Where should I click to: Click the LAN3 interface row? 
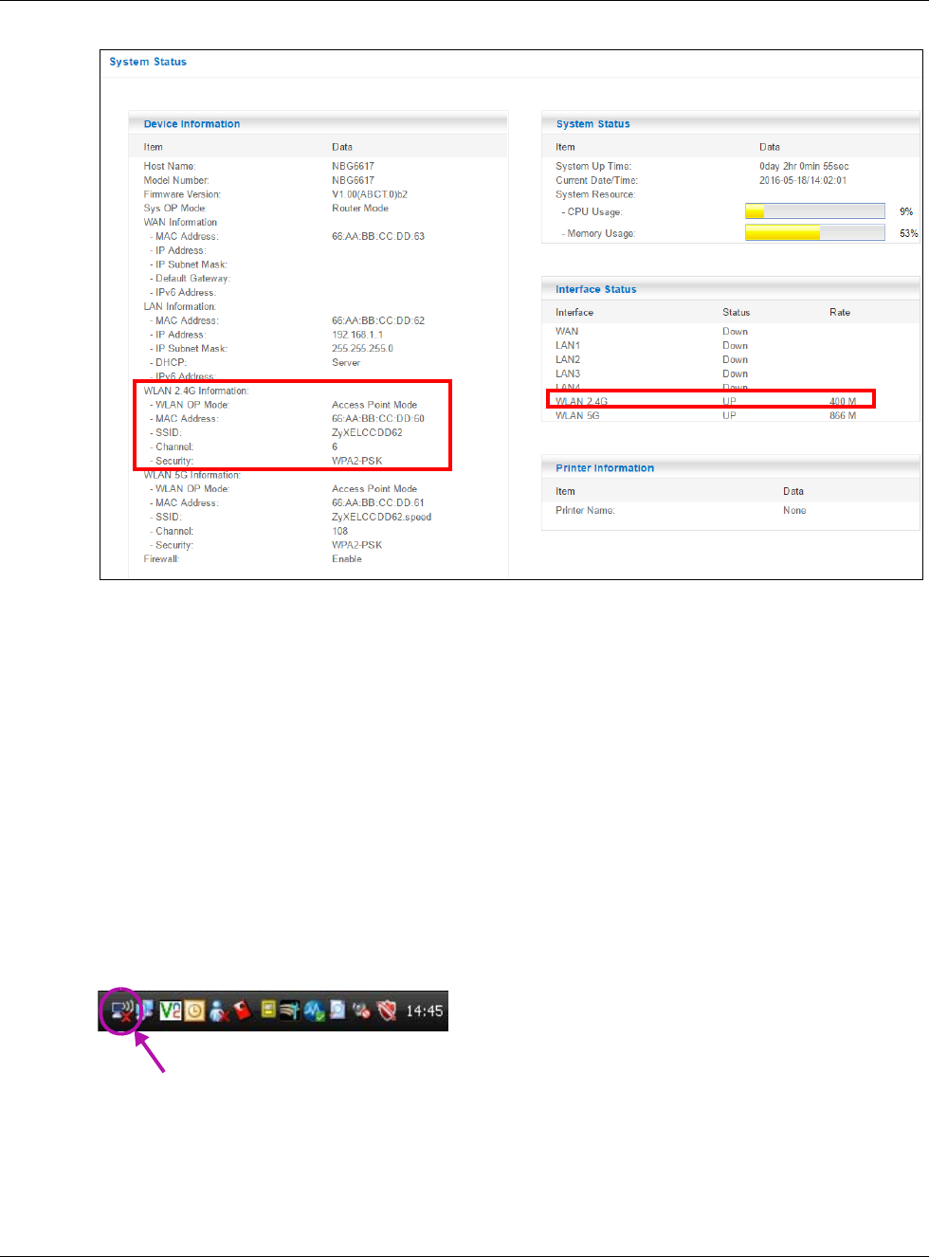pyautogui.click(x=731, y=373)
